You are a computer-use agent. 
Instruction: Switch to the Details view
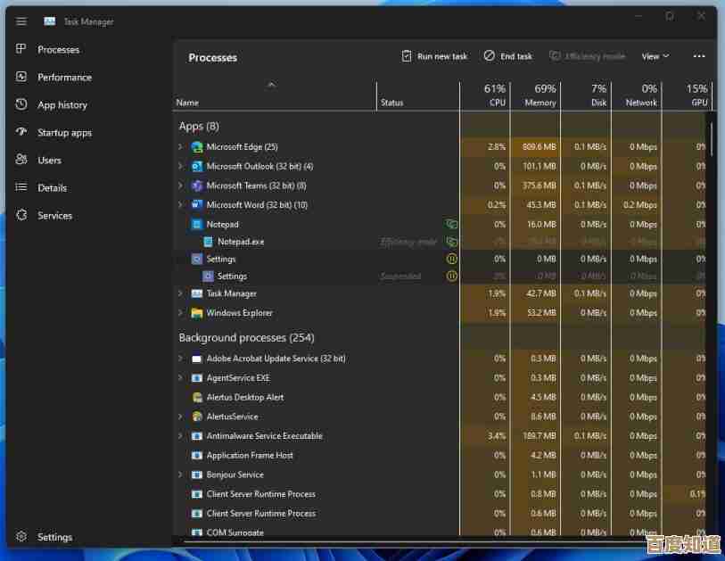coord(53,187)
